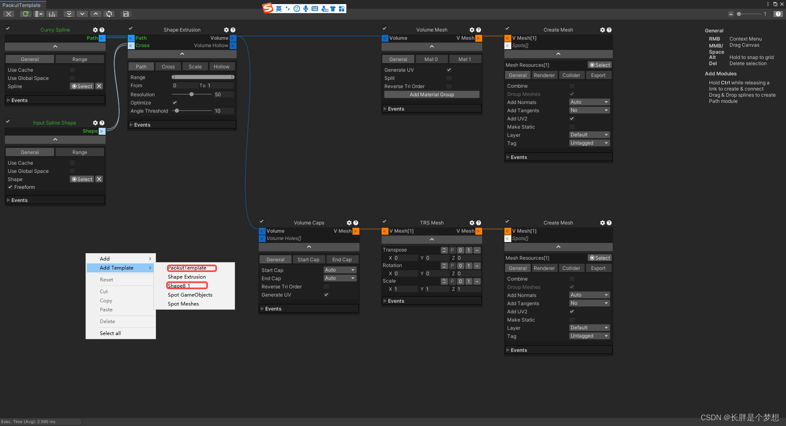The image size is (786, 426).
Task: Open Curvy Spline module gear settings
Action: pos(95,30)
